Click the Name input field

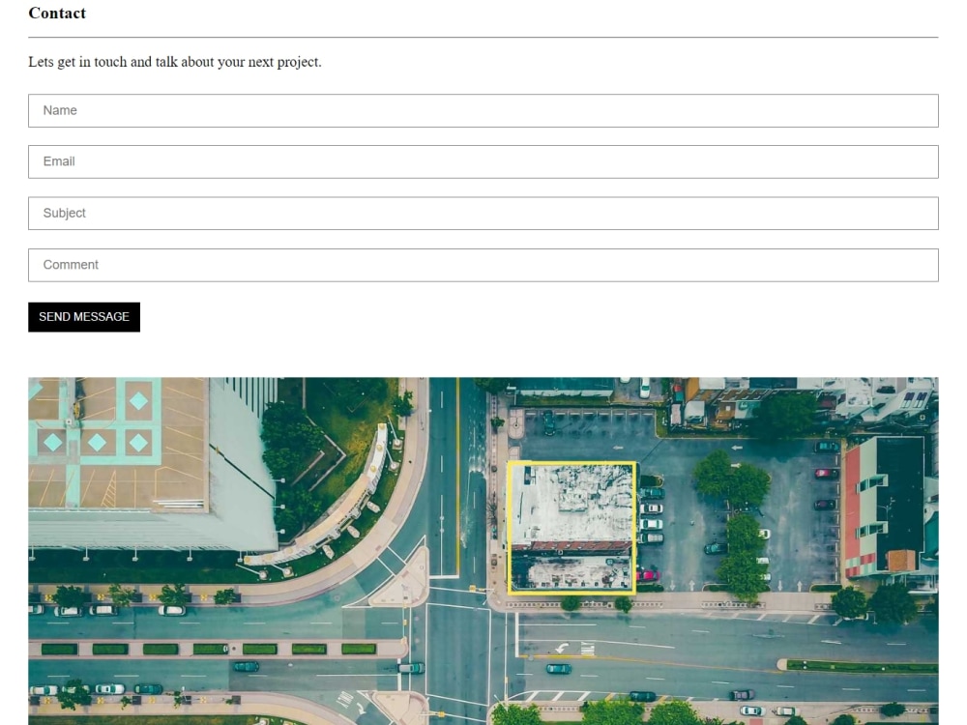pyautogui.click(x=483, y=111)
